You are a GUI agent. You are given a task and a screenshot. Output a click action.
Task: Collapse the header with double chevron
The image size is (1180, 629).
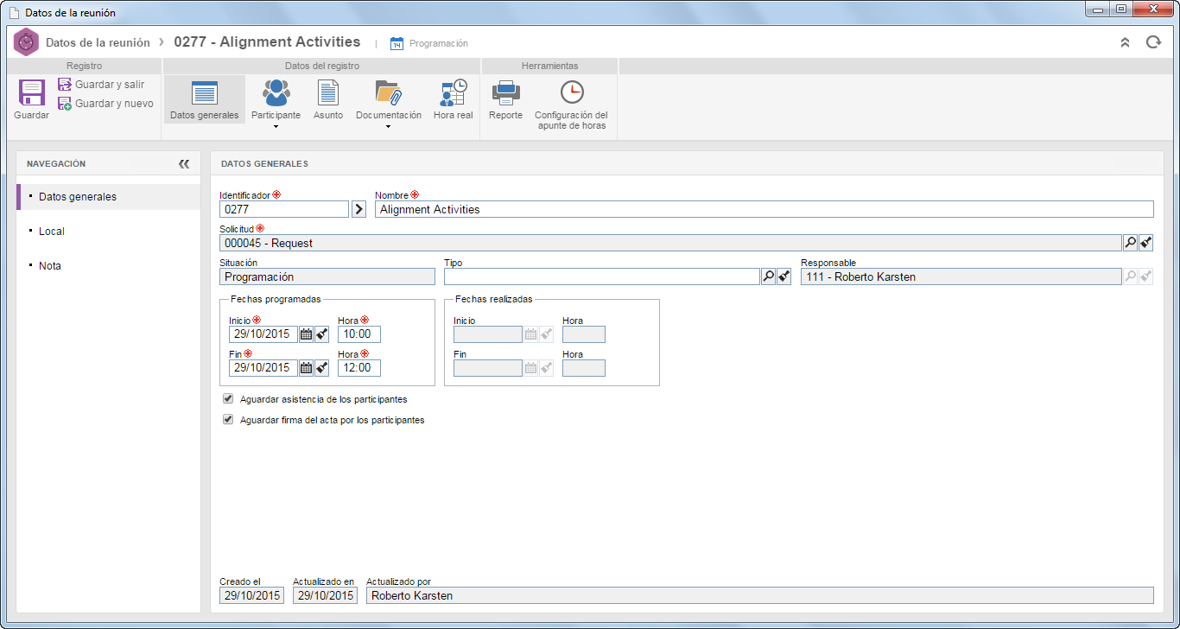coord(1125,42)
